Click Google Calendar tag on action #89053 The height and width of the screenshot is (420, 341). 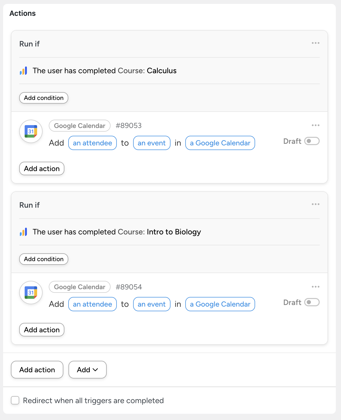tap(79, 126)
